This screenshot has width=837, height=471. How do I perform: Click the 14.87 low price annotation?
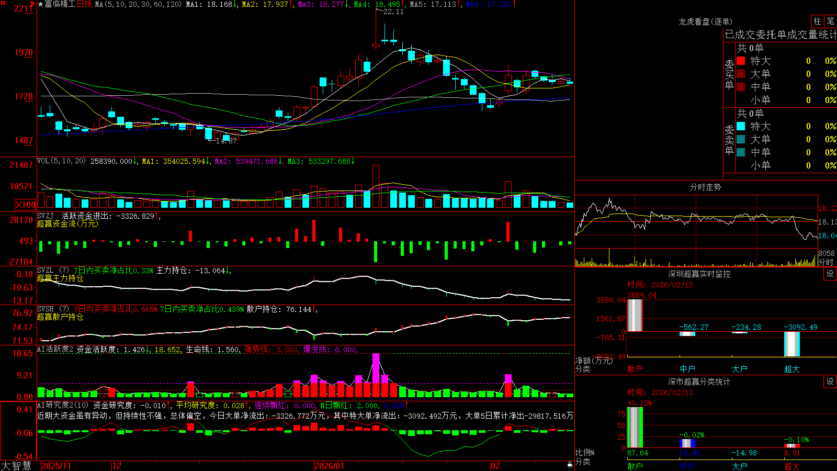(x=226, y=141)
